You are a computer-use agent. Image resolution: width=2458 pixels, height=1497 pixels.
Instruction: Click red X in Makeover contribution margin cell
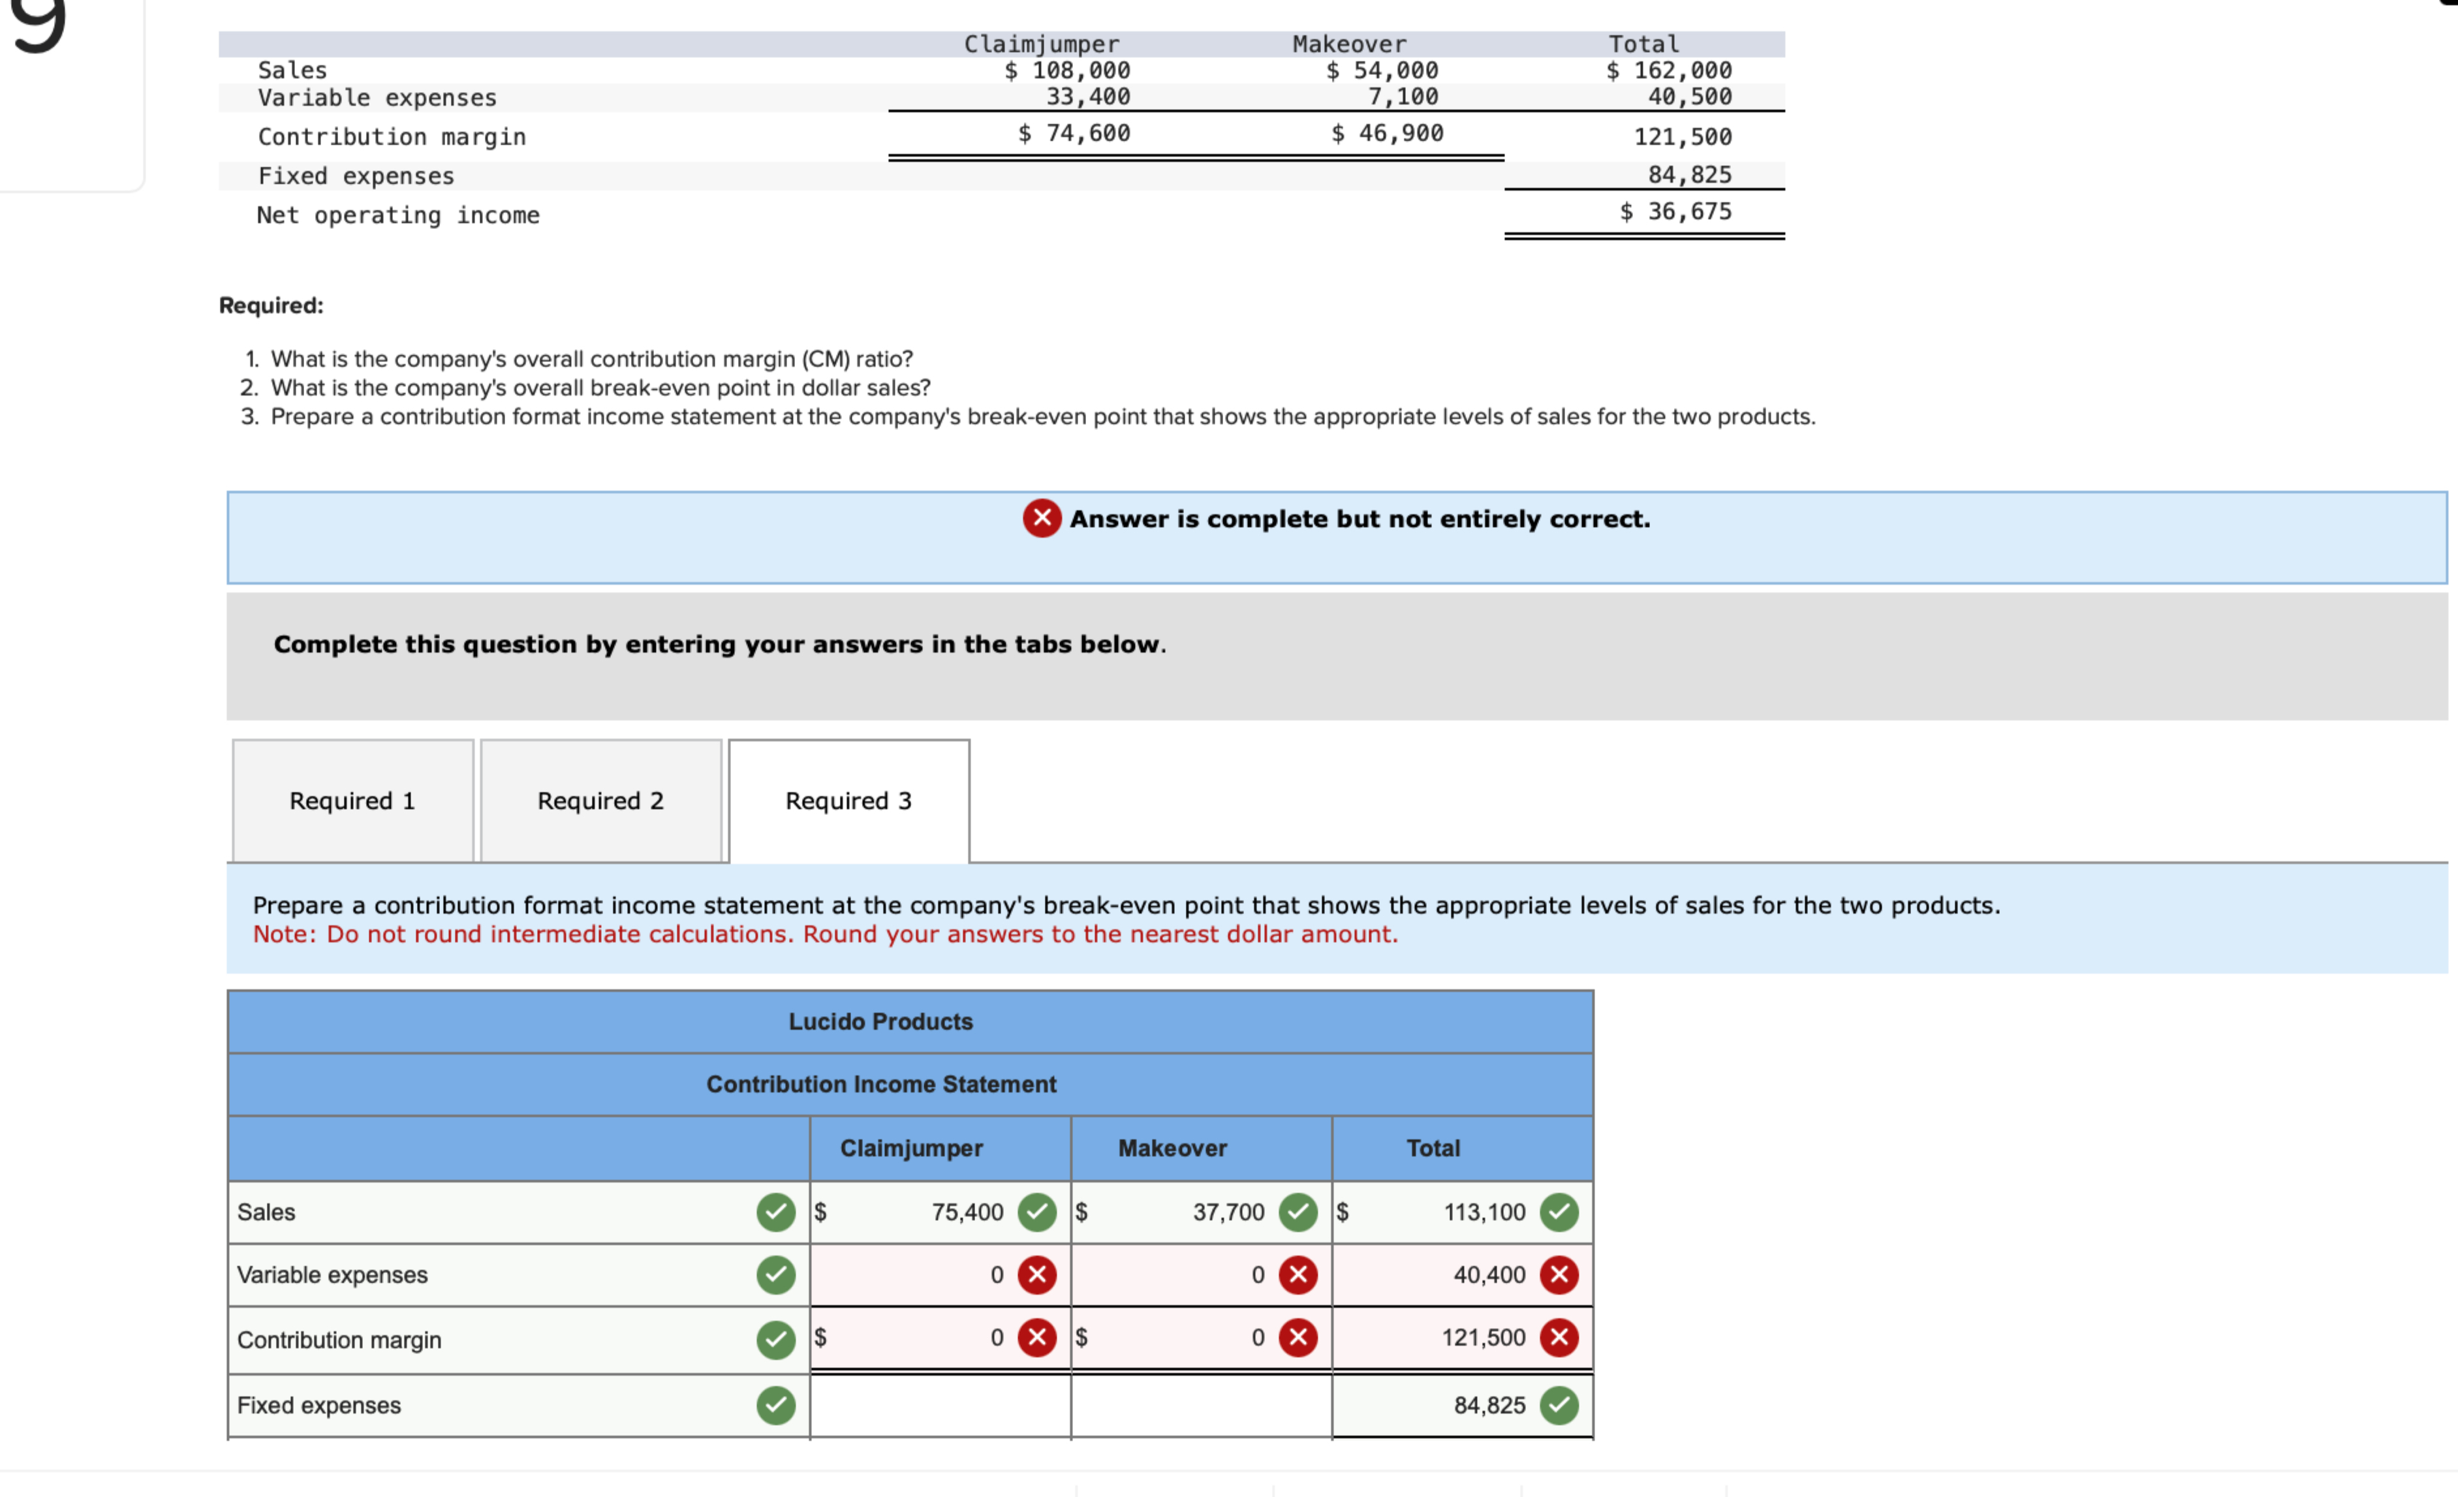click(1298, 1337)
